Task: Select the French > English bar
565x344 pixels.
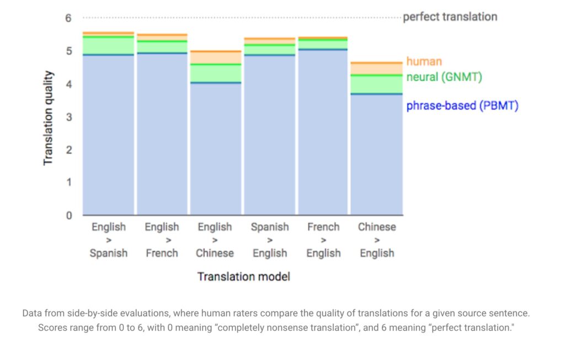Action: (x=323, y=126)
